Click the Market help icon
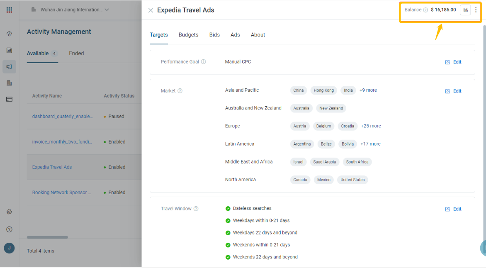Image resolution: width=486 pixels, height=268 pixels. tap(180, 91)
